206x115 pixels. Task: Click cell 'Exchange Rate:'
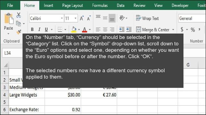click(27, 110)
